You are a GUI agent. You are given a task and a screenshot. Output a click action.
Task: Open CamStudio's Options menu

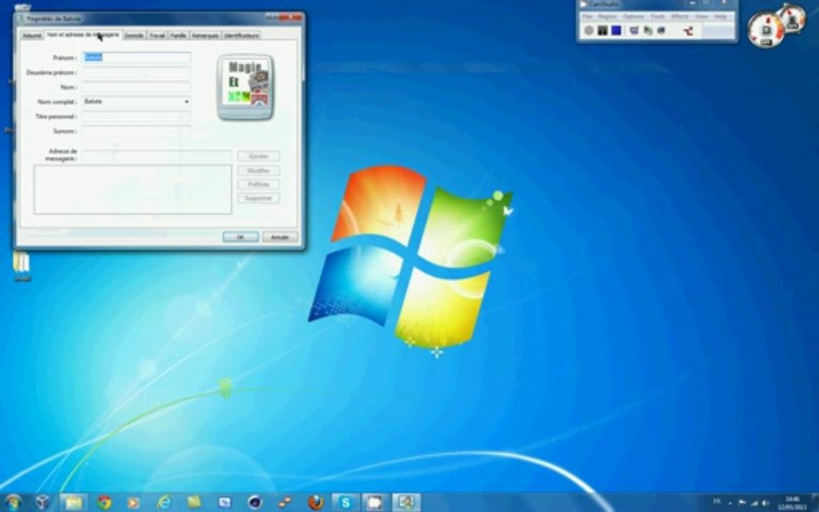click(x=633, y=17)
